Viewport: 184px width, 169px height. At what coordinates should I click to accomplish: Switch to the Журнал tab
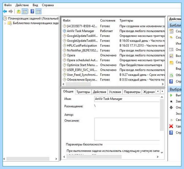tap(149, 92)
